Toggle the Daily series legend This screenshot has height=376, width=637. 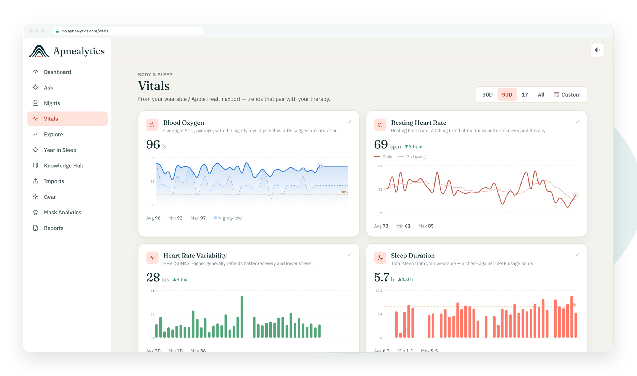coord(383,157)
